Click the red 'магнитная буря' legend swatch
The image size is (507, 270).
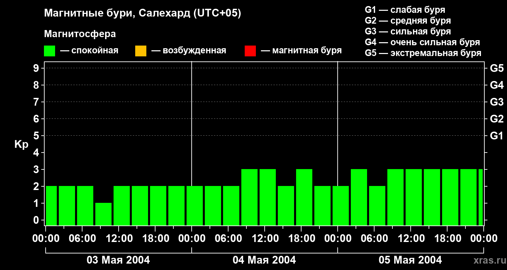(250, 51)
